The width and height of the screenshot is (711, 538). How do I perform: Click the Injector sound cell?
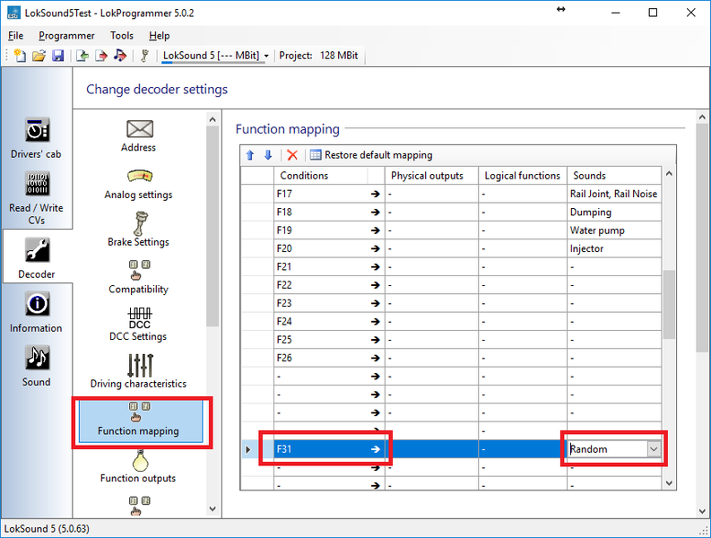pos(614,248)
